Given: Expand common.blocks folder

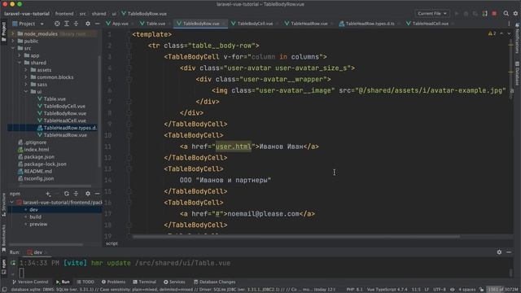Looking at the screenshot, I should [x=26, y=77].
